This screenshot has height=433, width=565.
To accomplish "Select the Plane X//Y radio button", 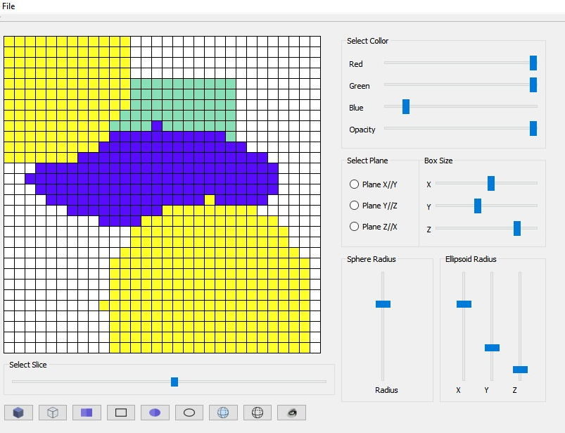I will (354, 184).
